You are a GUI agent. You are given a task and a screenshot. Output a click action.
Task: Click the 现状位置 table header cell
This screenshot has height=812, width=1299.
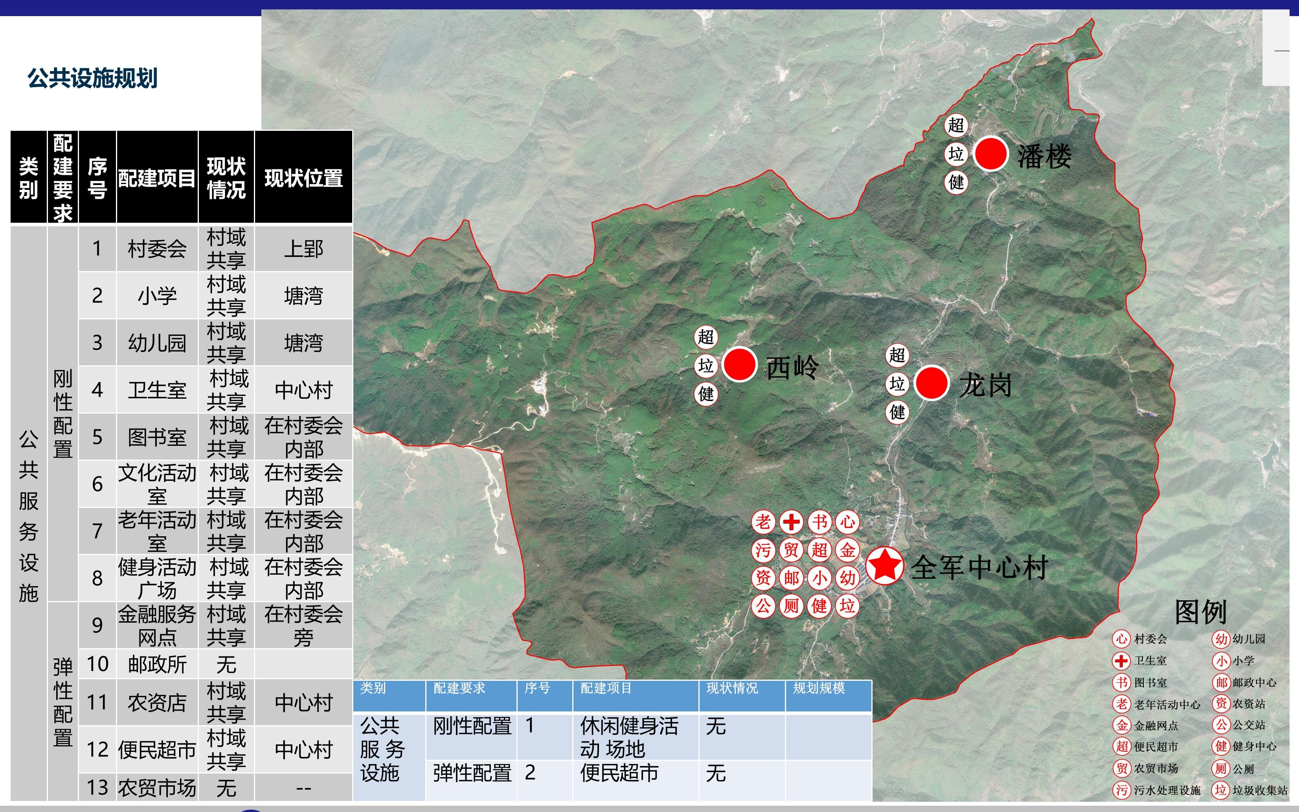303,178
